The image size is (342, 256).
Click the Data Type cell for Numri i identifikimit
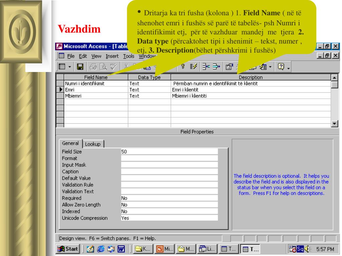(149, 84)
